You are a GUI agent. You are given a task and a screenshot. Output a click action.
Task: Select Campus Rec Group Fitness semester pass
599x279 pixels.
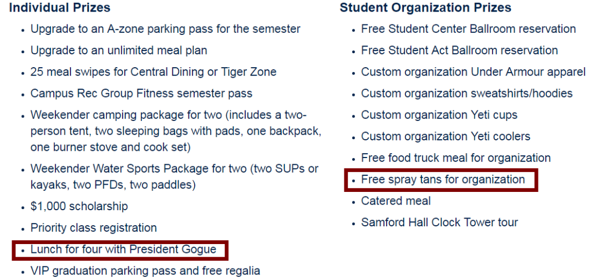pyautogui.click(x=141, y=93)
